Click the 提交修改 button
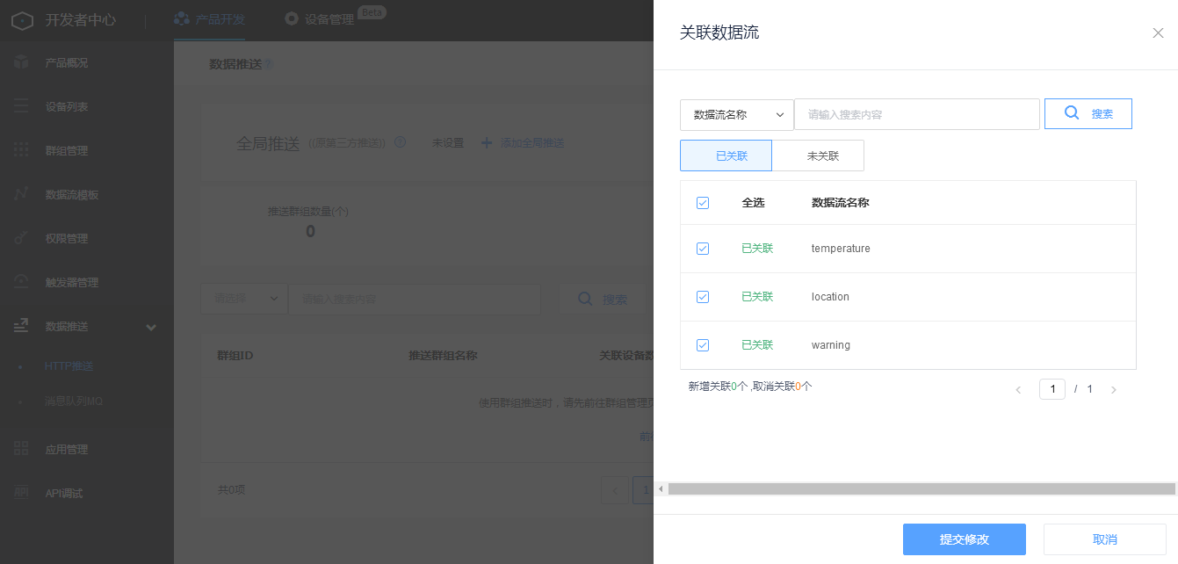This screenshot has height=564, width=1178. click(x=965, y=539)
